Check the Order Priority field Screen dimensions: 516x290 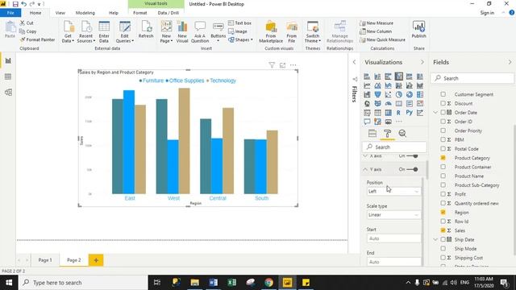(443, 130)
